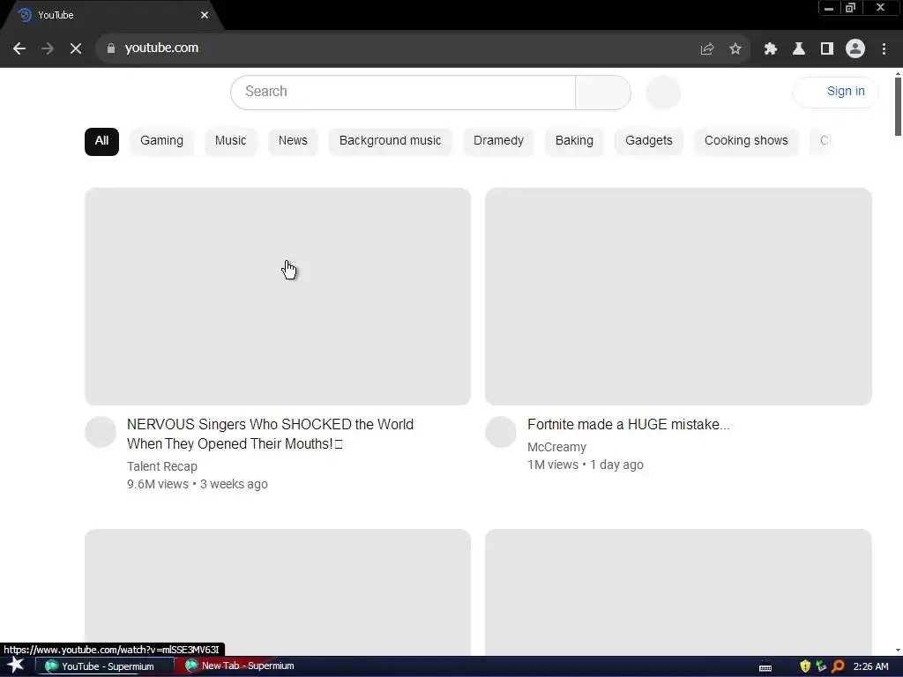Open the browser profile avatar
This screenshot has height=677, width=903.
click(855, 49)
